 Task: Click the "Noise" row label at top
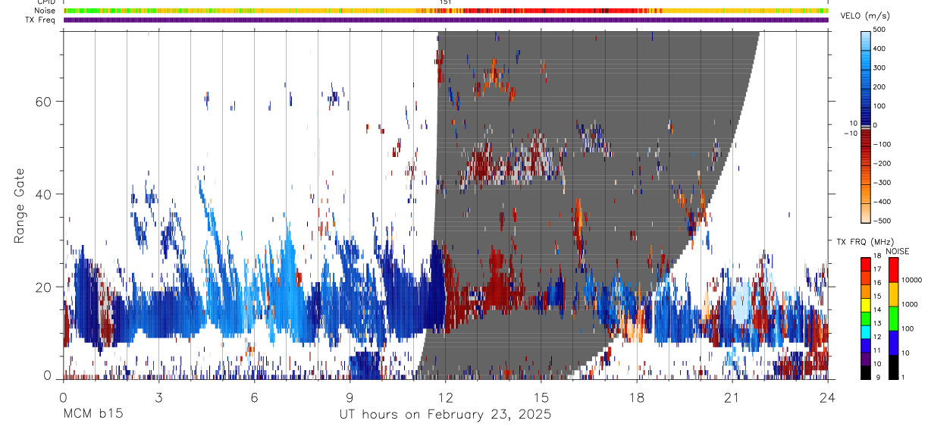click(x=44, y=11)
